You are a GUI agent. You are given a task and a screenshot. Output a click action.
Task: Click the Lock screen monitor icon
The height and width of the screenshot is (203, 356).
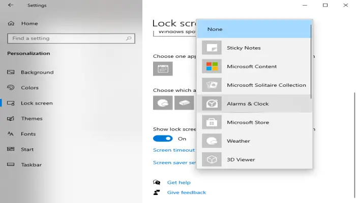click(11, 103)
